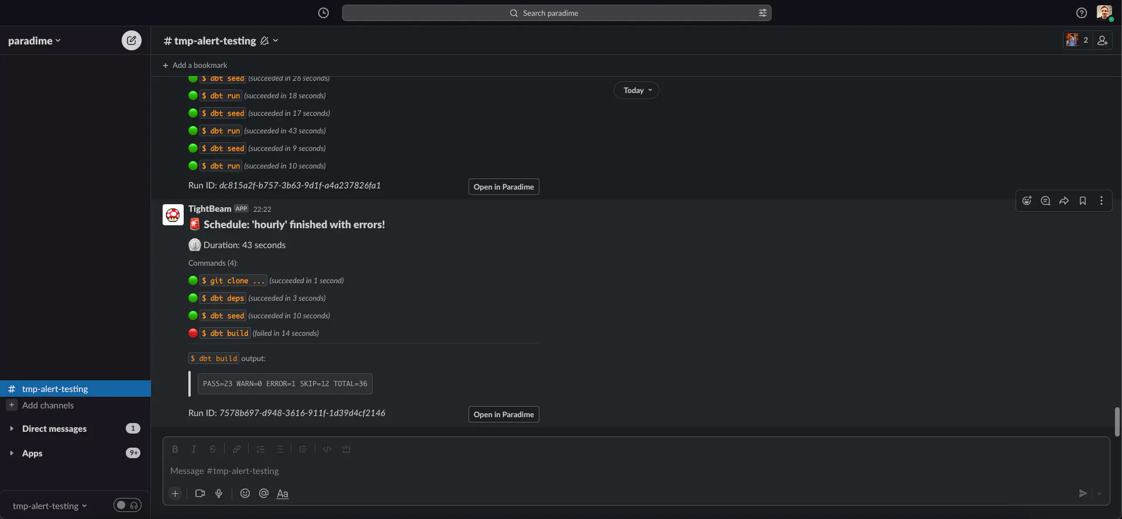The image size is (1122, 519).
Task: Send the message now
Action: pyautogui.click(x=1083, y=493)
